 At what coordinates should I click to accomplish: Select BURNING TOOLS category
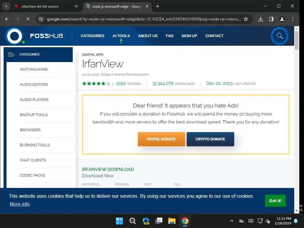[x=35, y=145]
